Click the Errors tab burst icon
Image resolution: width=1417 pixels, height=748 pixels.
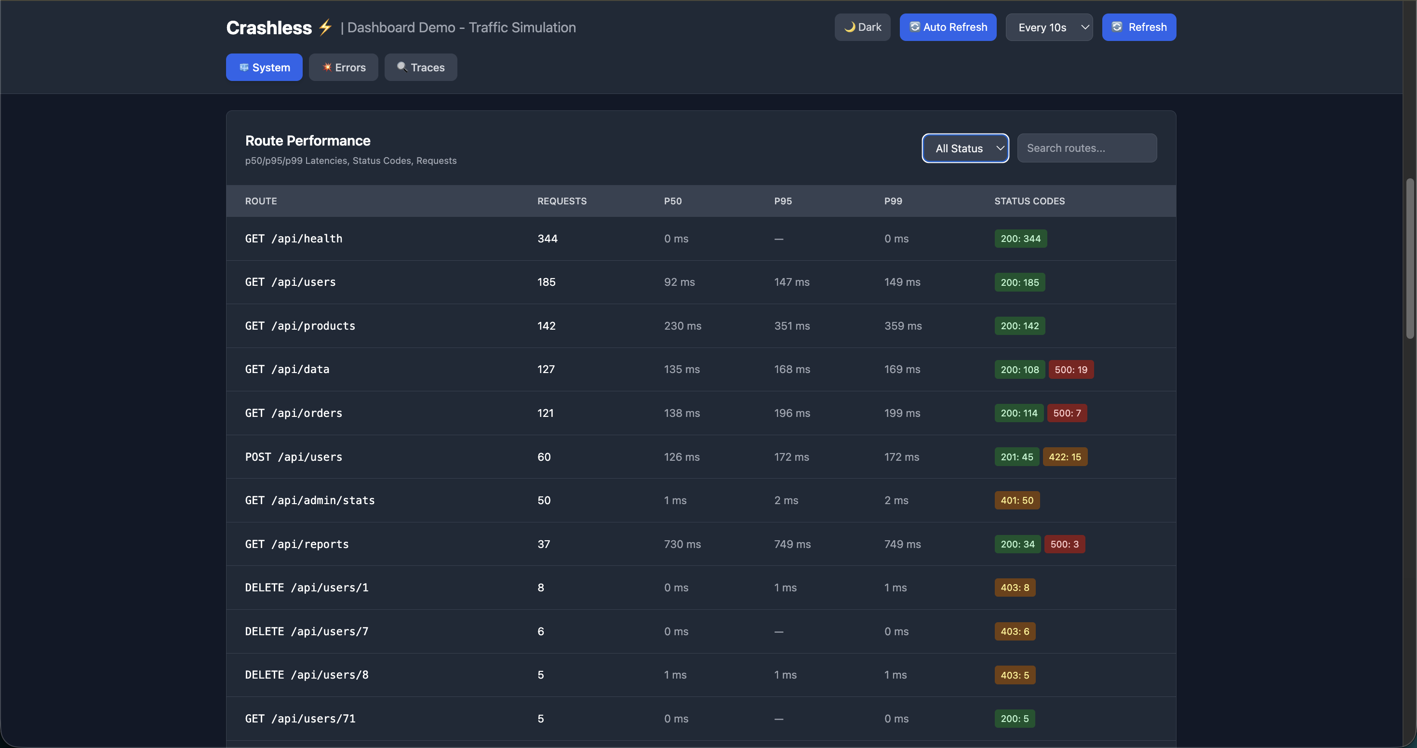327,67
